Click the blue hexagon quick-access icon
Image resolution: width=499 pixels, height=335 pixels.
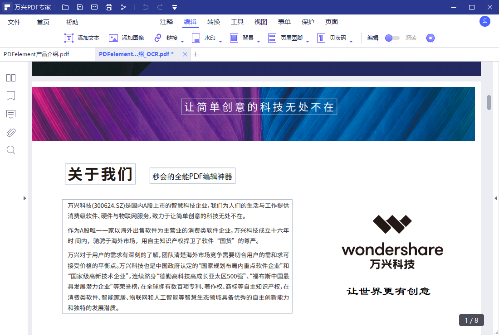[430, 38]
